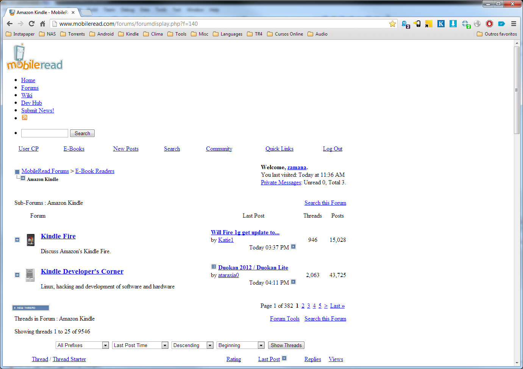The height and width of the screenshot is (369, 523).
Task: Open the Languages bookmarks folder
Action: click(x=228, y=34)
